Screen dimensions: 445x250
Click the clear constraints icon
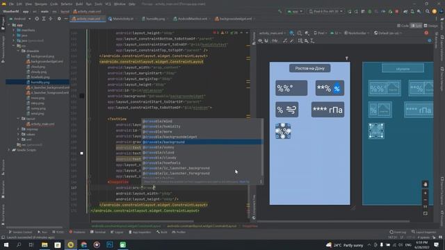[x=285, y=41]
